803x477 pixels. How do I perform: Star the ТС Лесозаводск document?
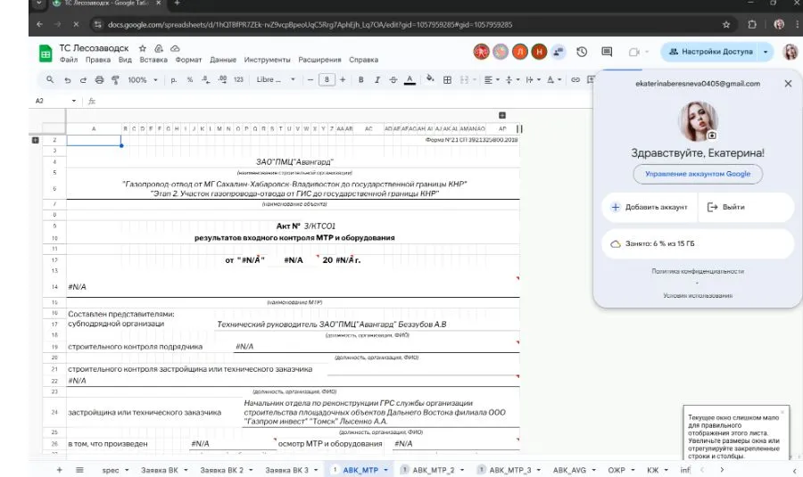pyautogui.click(x=143, y=47)
